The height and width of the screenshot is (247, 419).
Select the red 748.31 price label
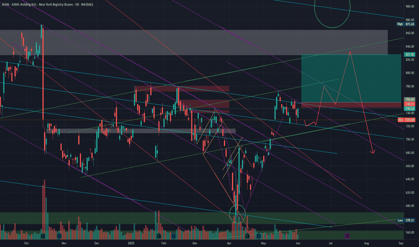pos(410,104)
